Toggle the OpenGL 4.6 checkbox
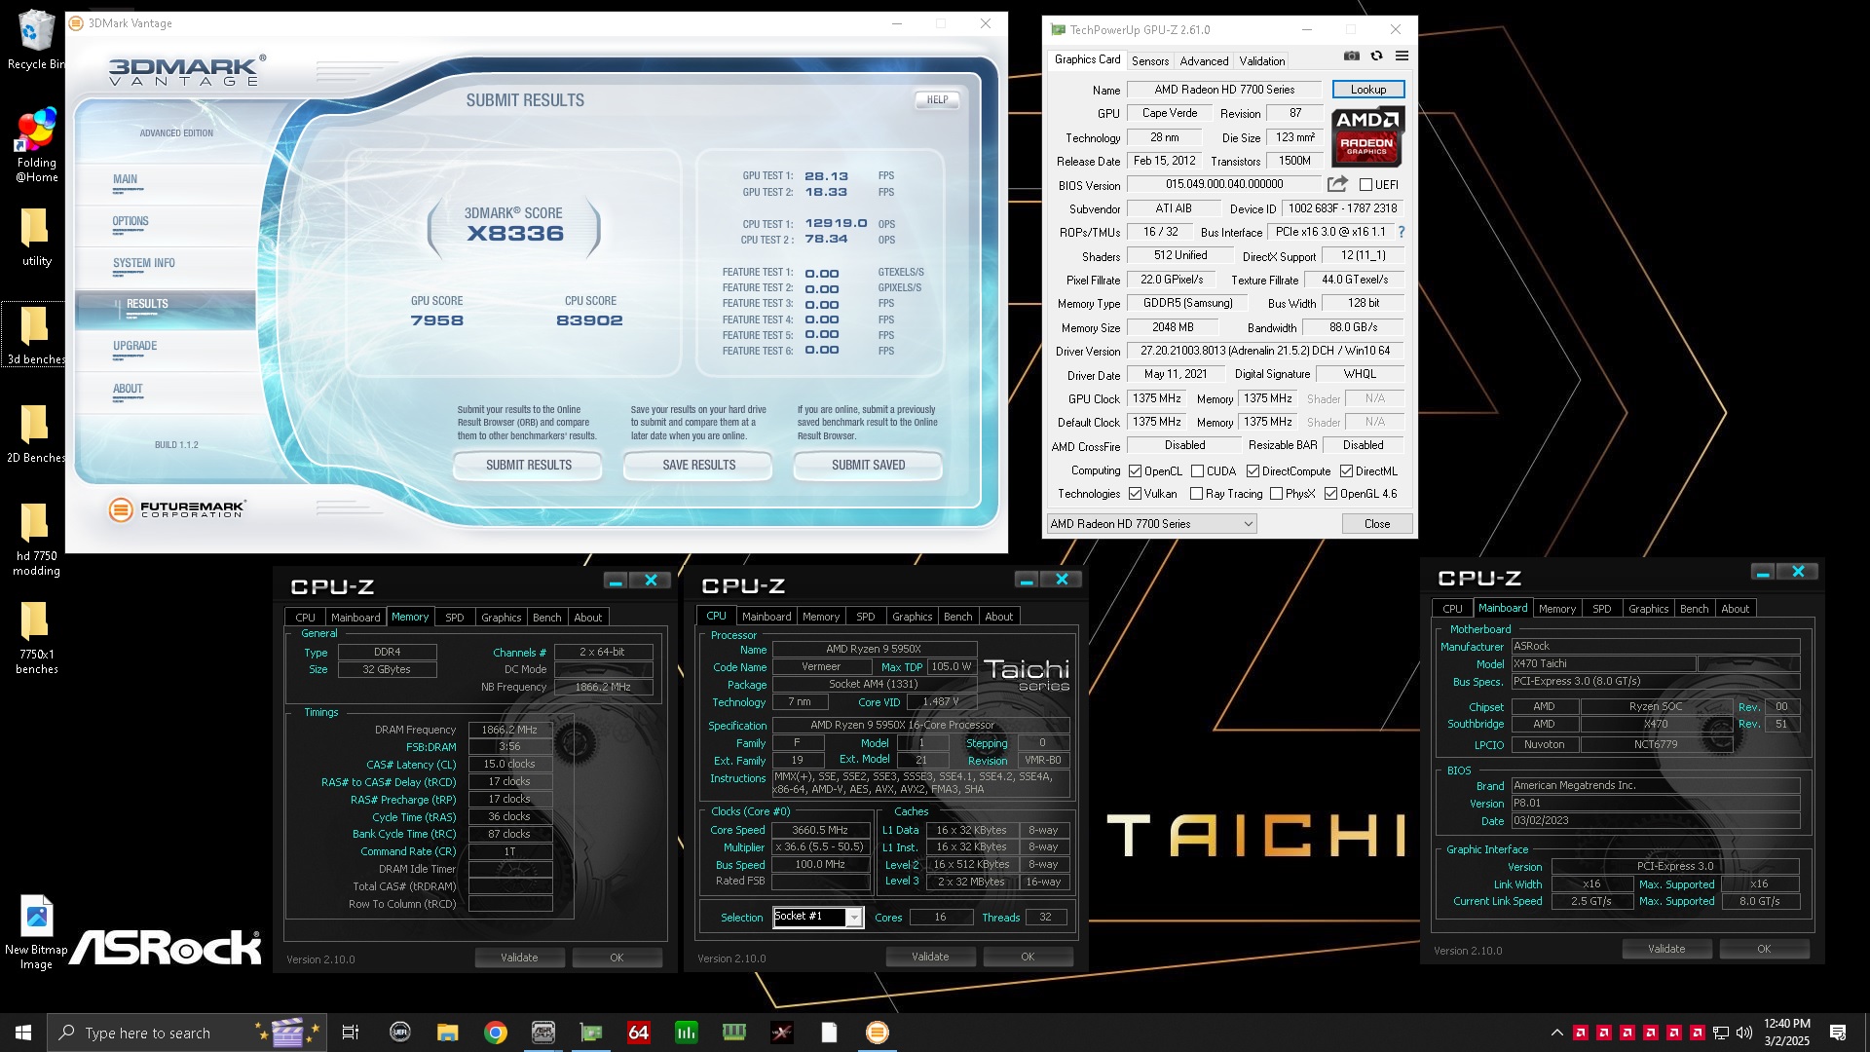1870x1052 pixels. tap(1330, 494)
